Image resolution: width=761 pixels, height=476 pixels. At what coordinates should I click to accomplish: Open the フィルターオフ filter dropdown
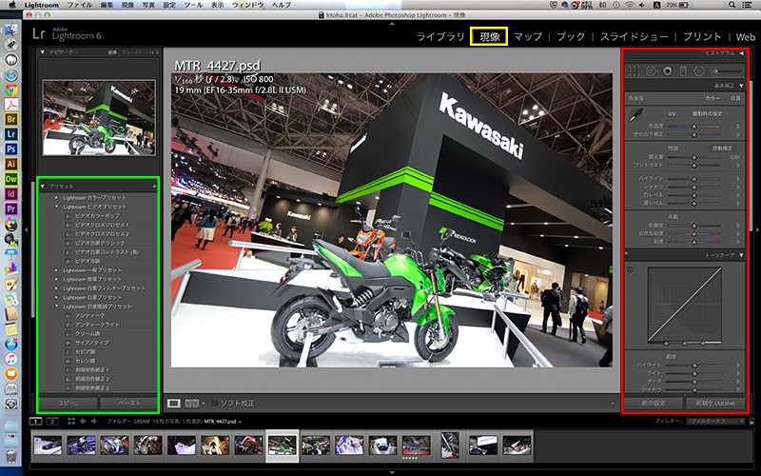714,421
